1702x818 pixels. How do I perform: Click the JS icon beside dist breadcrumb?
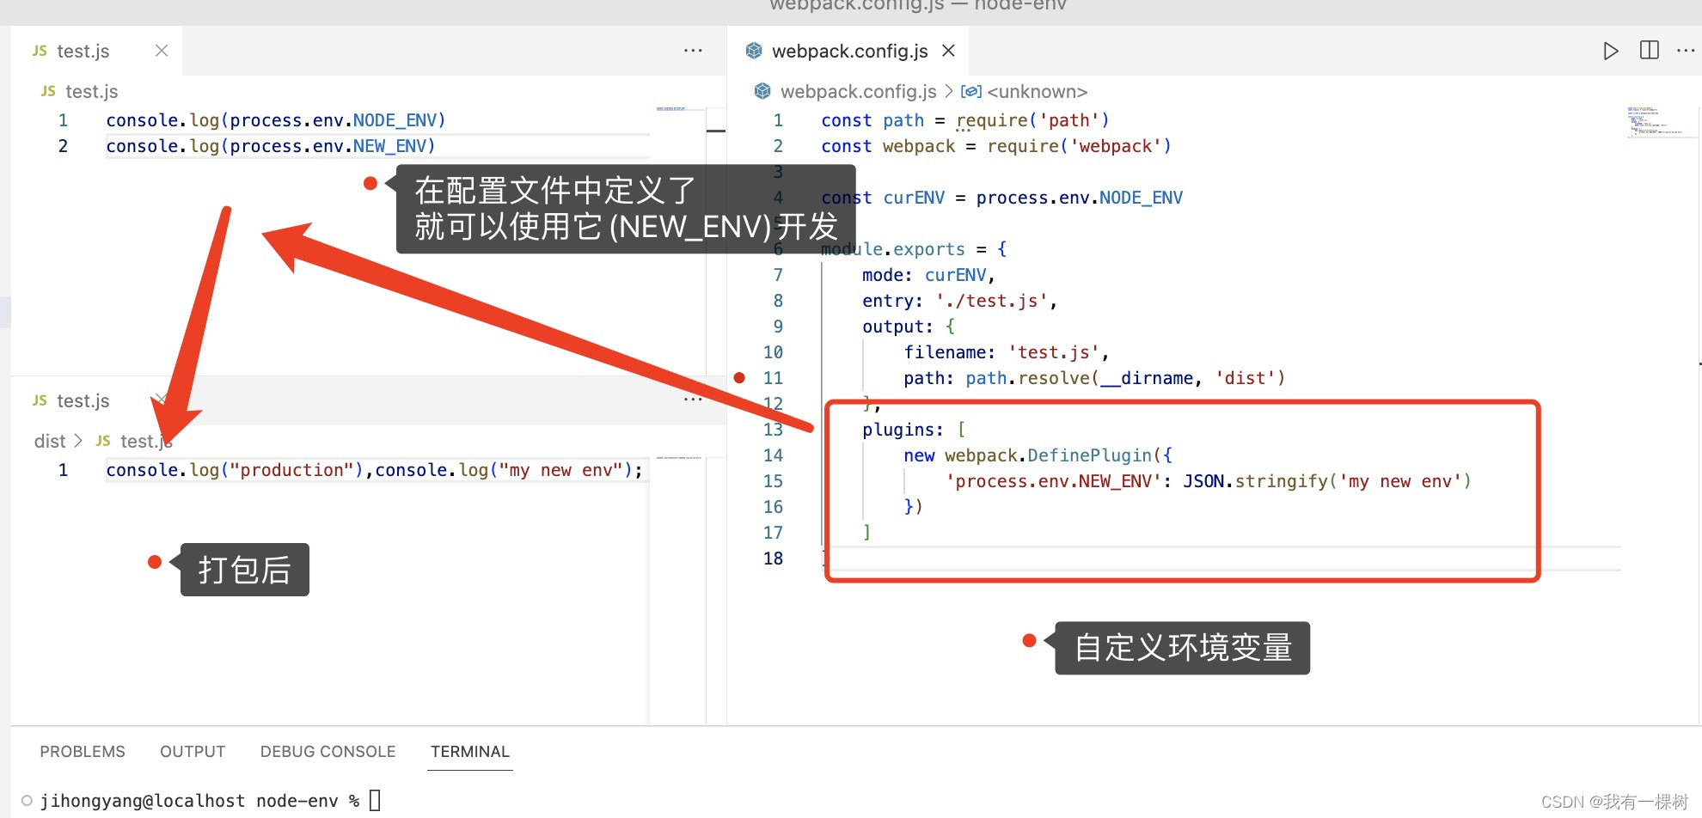coord(102,441)
